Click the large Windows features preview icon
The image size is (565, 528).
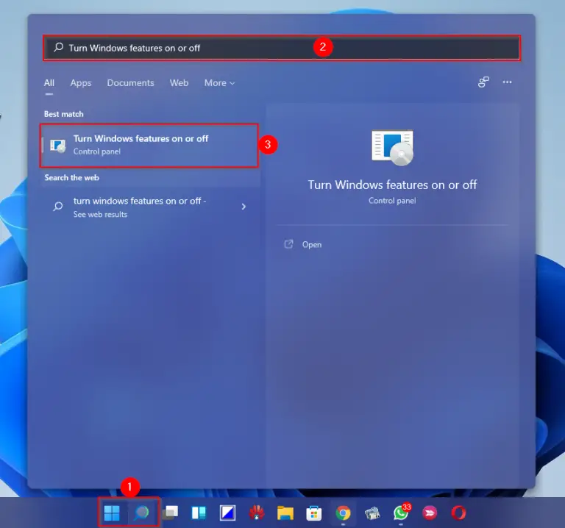(x=392, y=147)
